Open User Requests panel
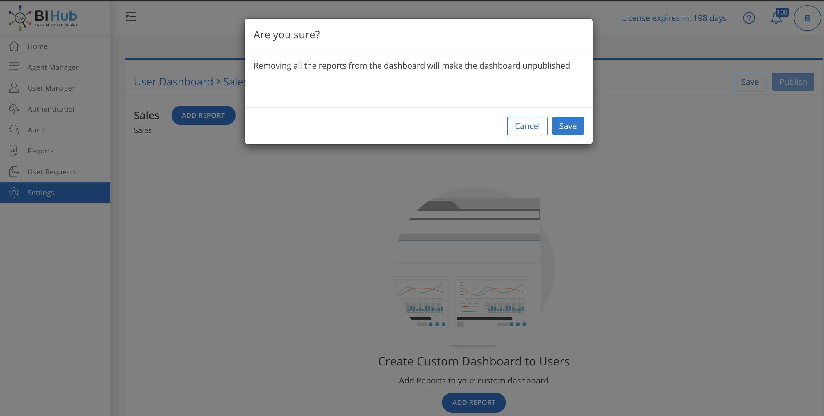 (x=51, y=171)
